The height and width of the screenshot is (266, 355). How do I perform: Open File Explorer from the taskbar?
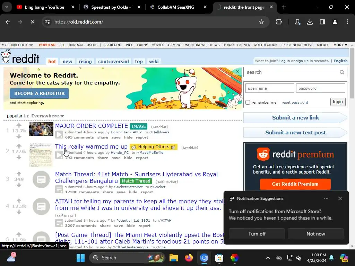coord(174,258)
